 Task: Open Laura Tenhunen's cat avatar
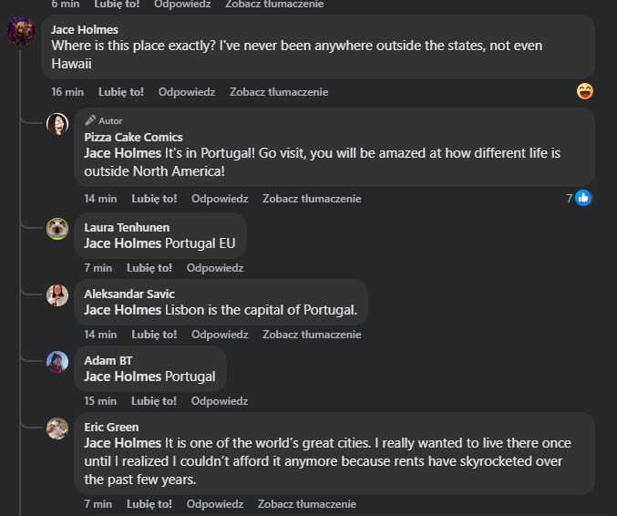(x=57, y=229)
